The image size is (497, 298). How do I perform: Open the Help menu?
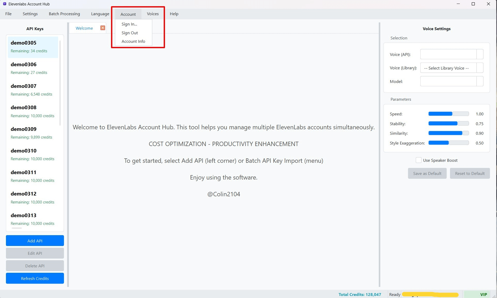click(x=174, y=14)
